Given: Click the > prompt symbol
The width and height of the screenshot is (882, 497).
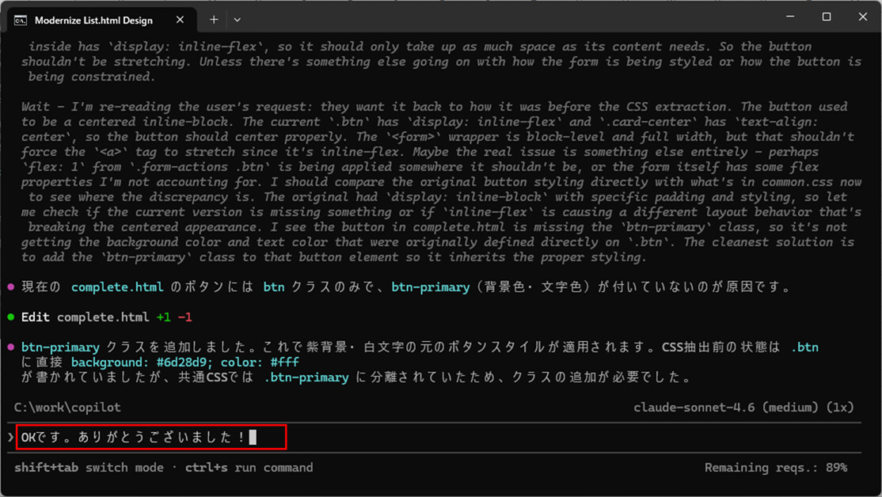Looking at the screenshot, I should [x=10, y=437].
